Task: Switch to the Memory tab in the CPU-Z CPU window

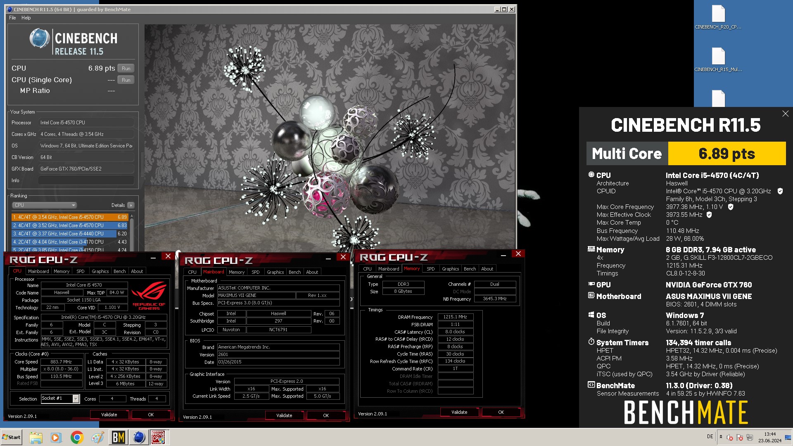Action: tap(62, 271)
